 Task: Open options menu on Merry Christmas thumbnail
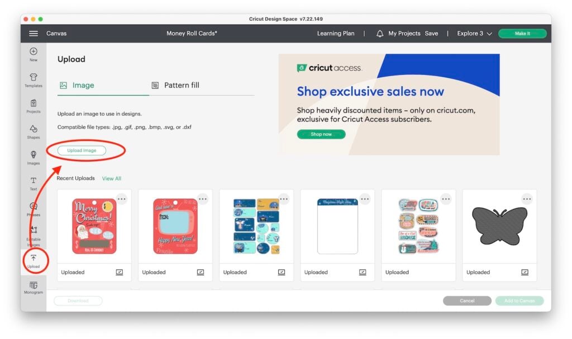pyautogui.click(x=121, y=199)
